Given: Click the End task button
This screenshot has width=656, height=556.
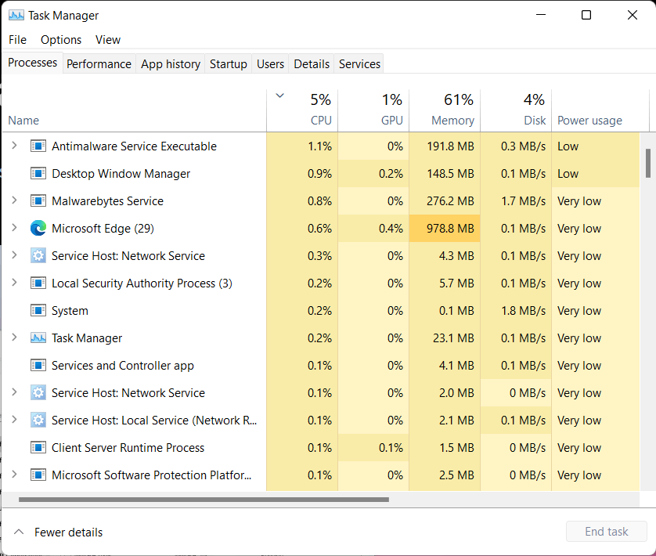Looking at the screenshot, I should (x=607, y=531).
